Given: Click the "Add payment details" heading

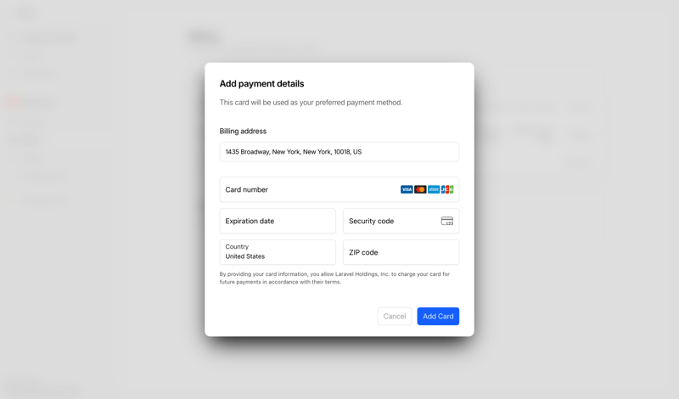Looking at the screenshot, I should point(261,84).
